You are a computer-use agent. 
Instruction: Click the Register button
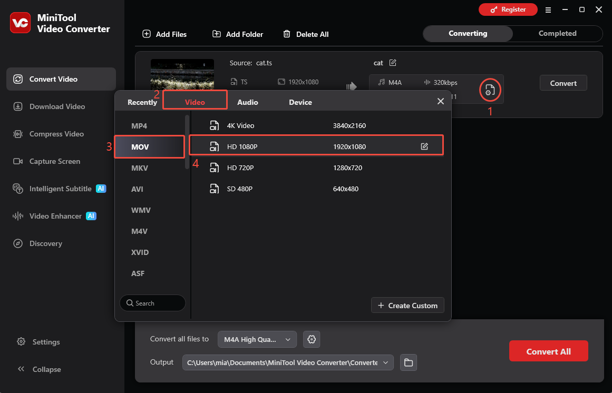508,10
